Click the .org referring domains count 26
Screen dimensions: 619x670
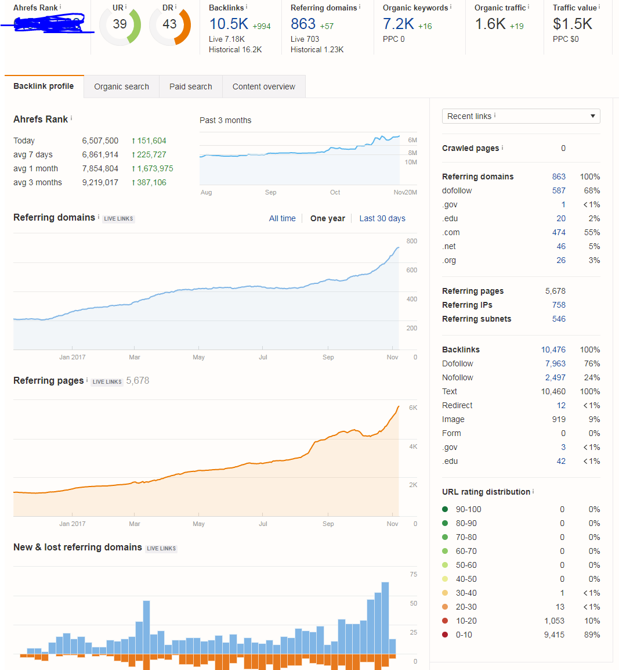pyautogui.click(x=561, y=260)
